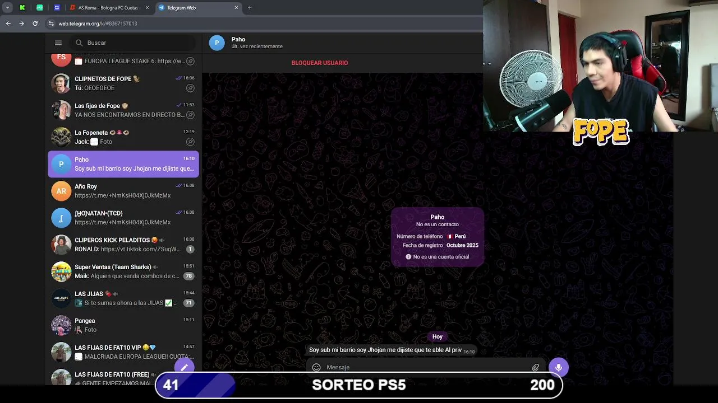
Task: Open Pangea chat
Action: (x=123, y=325)
